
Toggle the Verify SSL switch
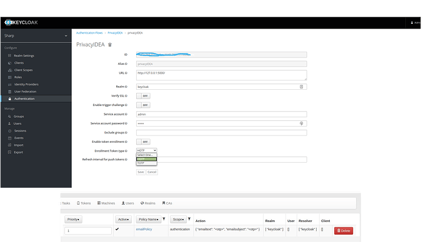point(143,96)
